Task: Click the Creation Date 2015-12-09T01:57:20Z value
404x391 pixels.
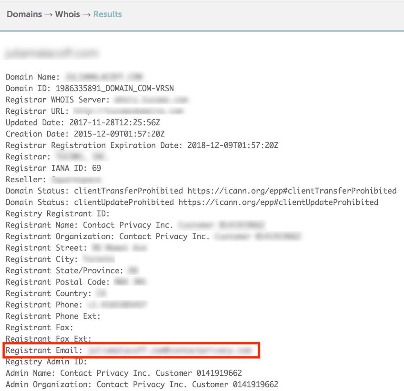Action: pos(119,134)
